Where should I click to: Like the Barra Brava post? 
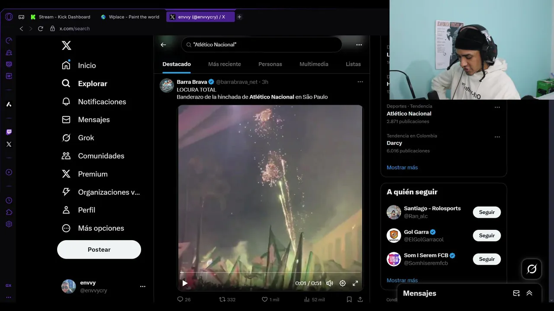tap(270, 299)
